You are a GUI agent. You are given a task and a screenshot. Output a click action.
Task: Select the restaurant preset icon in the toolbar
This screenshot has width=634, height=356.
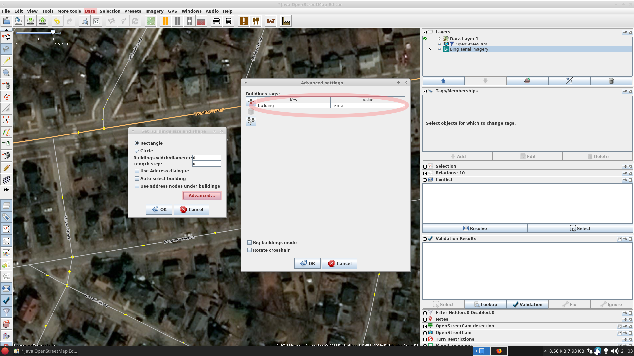pos(256,21)
